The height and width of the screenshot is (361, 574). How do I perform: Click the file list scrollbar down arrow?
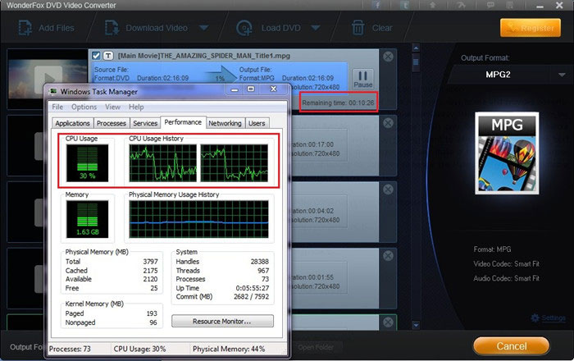tap(416, 325)
